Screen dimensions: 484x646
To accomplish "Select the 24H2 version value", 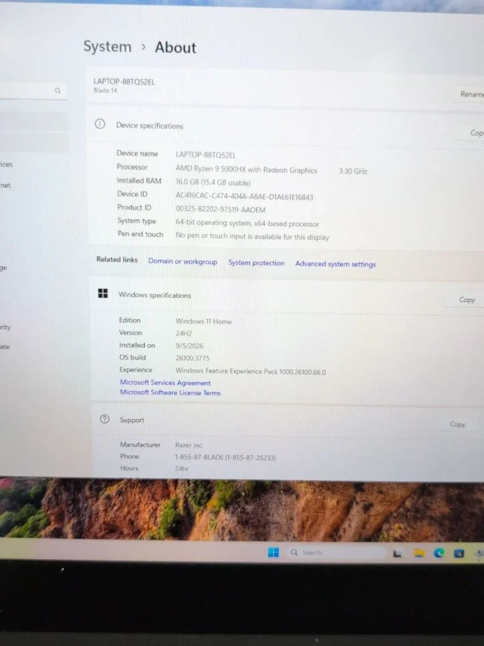I will (183, 333).
